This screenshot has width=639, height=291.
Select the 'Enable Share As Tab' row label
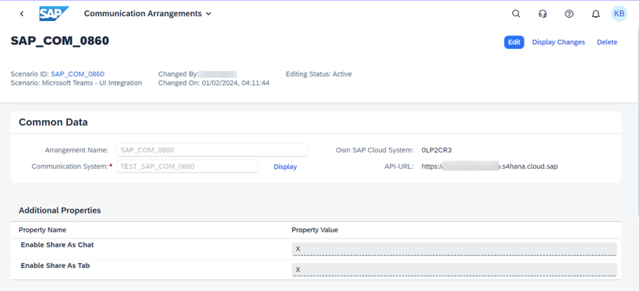pos(55,265)
